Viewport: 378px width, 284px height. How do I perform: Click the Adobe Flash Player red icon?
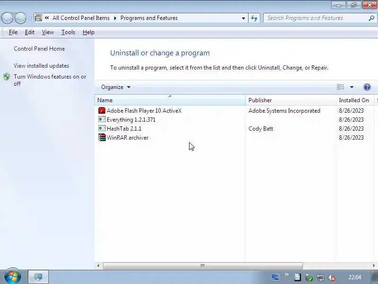point(102,111)
